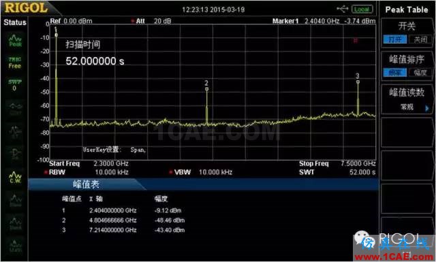
Task: Select the 峰值表 peak table tab header
Action: [x=87, y=184]
